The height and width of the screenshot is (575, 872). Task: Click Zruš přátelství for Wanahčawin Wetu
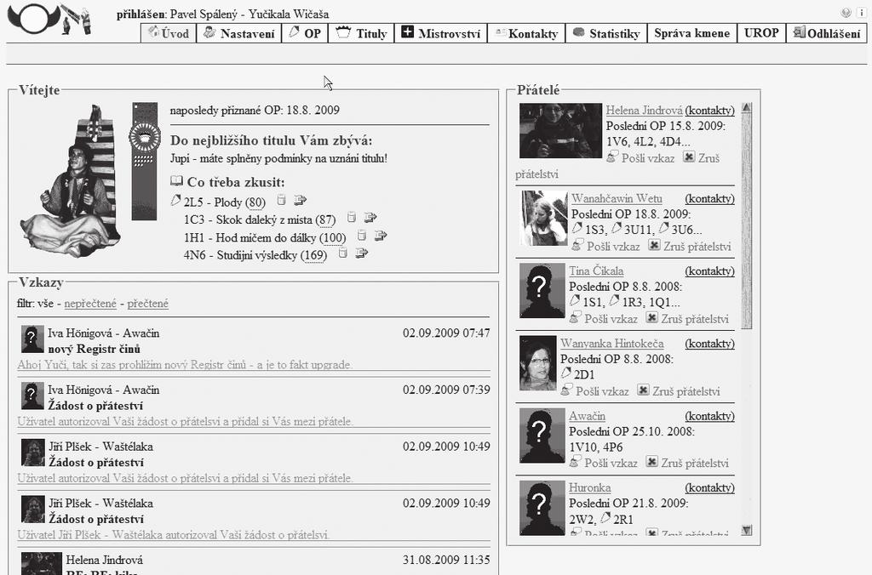[x=689, y=246]
